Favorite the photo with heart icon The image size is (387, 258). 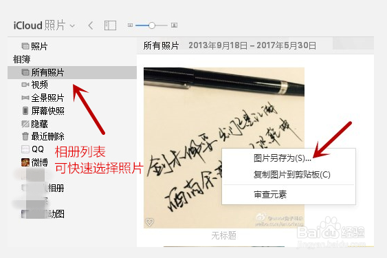pos(149,222)
